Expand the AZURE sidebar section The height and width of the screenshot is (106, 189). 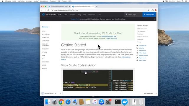coord(44,65)
